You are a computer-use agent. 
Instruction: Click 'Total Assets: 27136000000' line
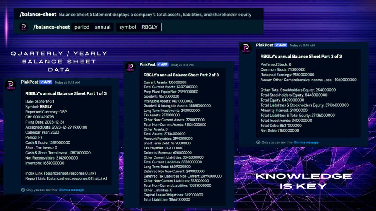click(164, 134)
